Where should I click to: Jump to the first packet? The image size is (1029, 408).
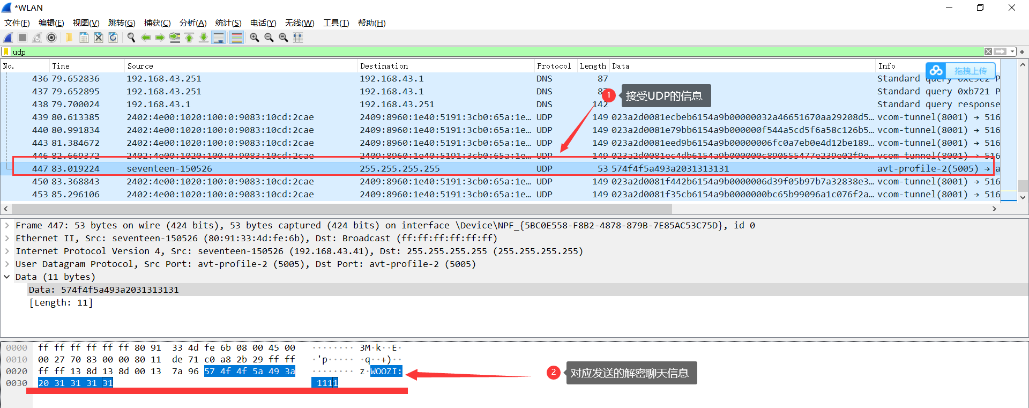pyautogui.click(x=189, y=38)
